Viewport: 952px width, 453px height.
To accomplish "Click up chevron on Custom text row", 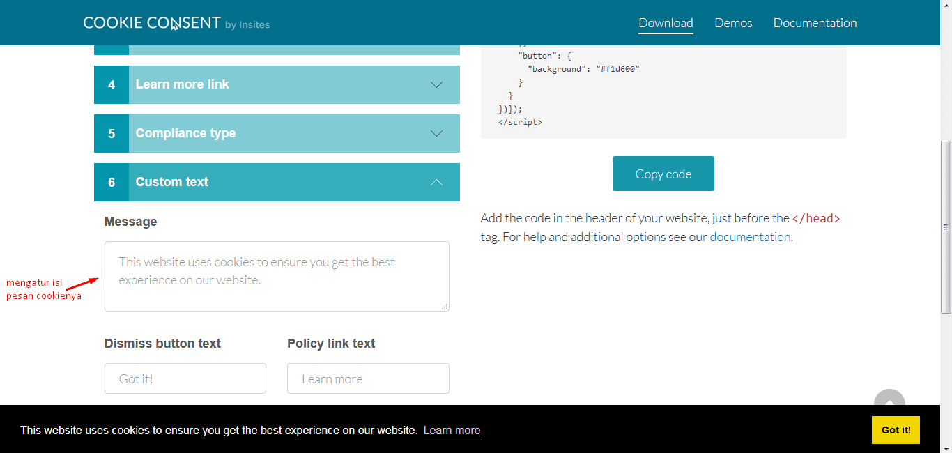I will click(436, 182).
